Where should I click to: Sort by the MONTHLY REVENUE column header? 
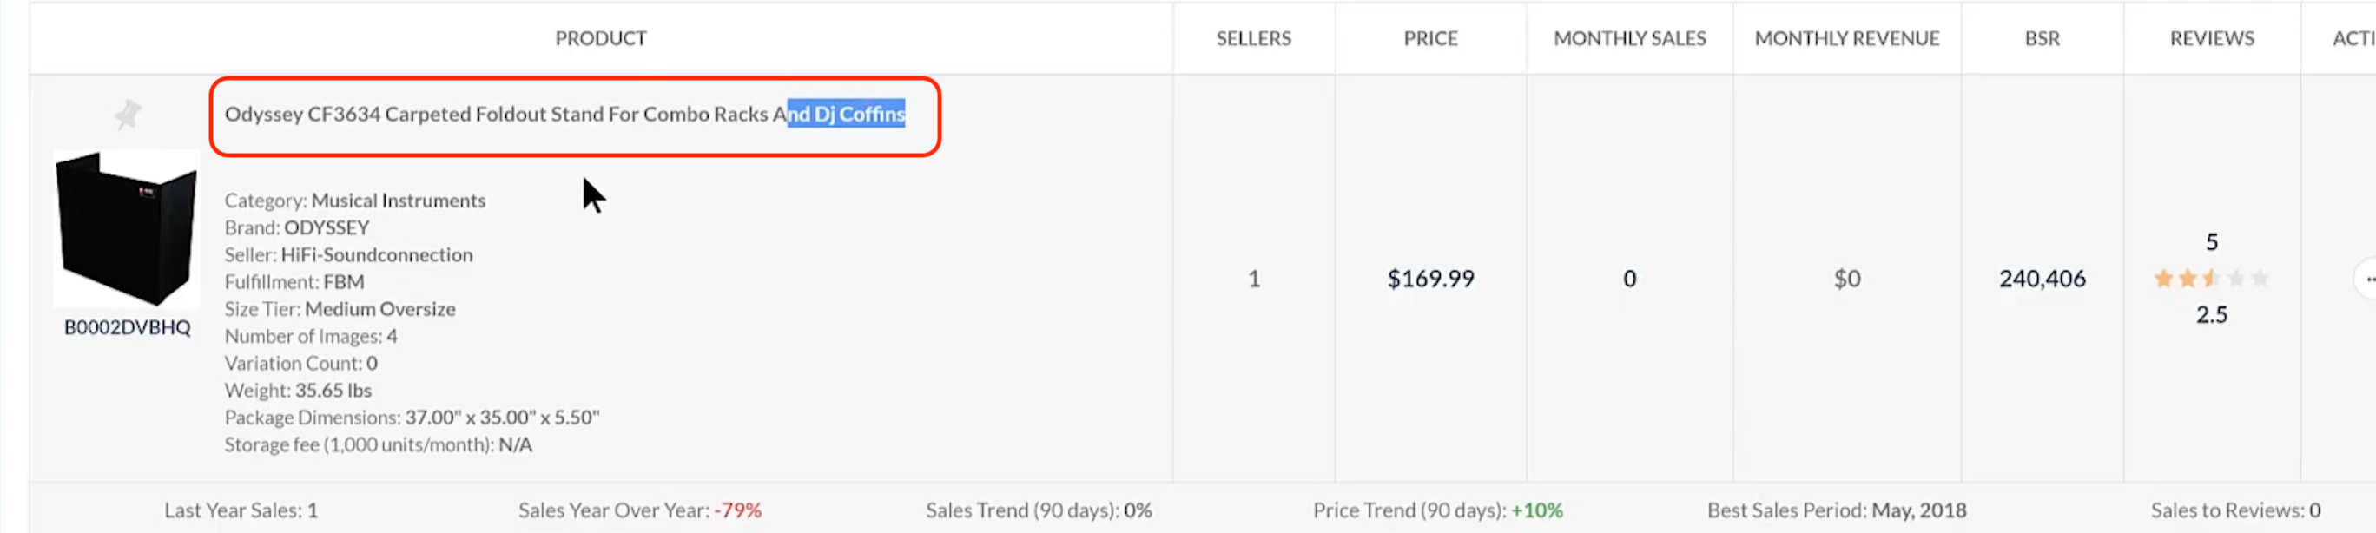tap(1846, 39)
